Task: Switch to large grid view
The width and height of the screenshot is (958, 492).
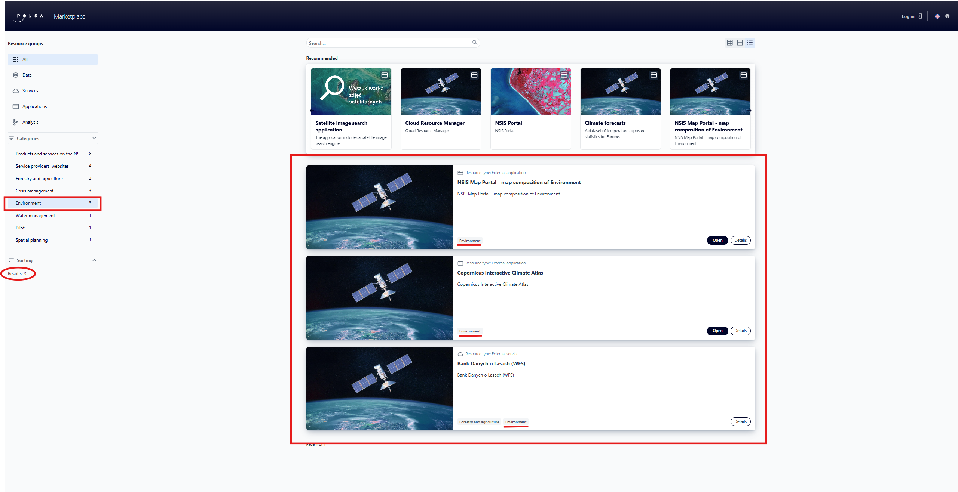Action: point(740,43)
